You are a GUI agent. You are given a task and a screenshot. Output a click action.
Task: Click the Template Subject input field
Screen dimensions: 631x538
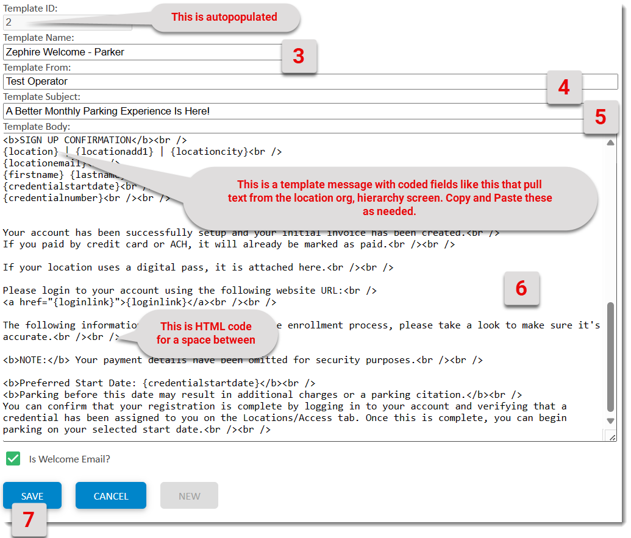[294, 111]
